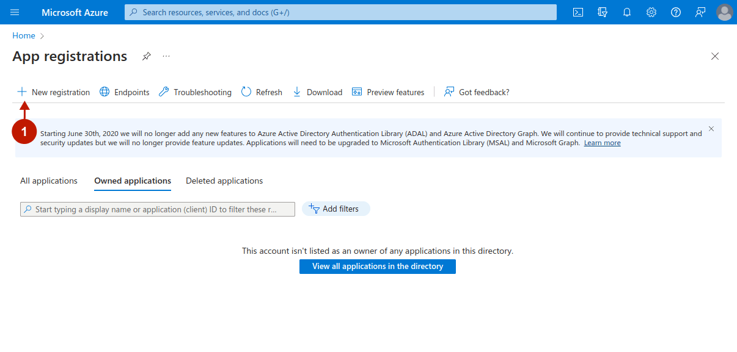Click New registration
This screenshot has height=352, width=737.
tap(54, 92)
